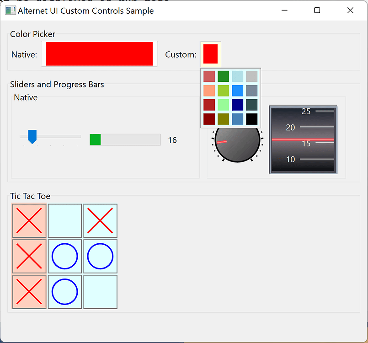
Task: Maximize the Custom Controls Sample window
Action: tap(317, 11)
